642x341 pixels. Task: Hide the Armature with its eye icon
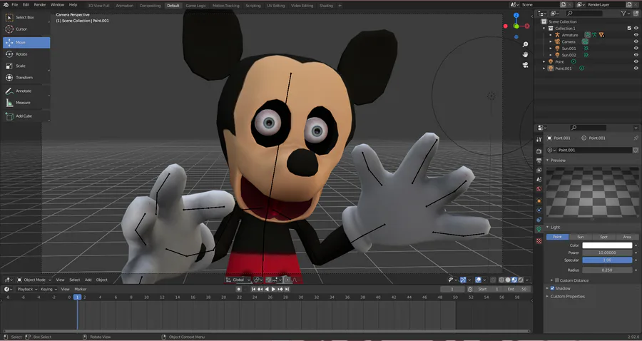click(x=636, y=35)
